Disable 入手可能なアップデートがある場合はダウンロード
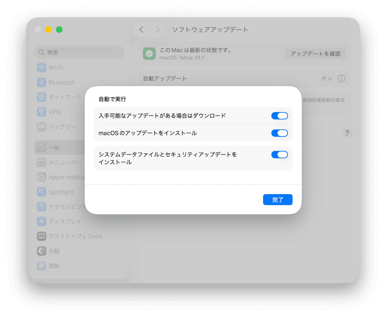The height and width of the screenshot is (317, 386). pyautogui.click(x=279, y=116)
